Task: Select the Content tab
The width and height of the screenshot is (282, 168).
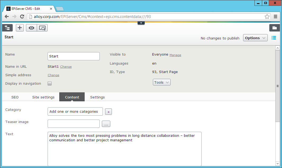Action: (72, 97)
